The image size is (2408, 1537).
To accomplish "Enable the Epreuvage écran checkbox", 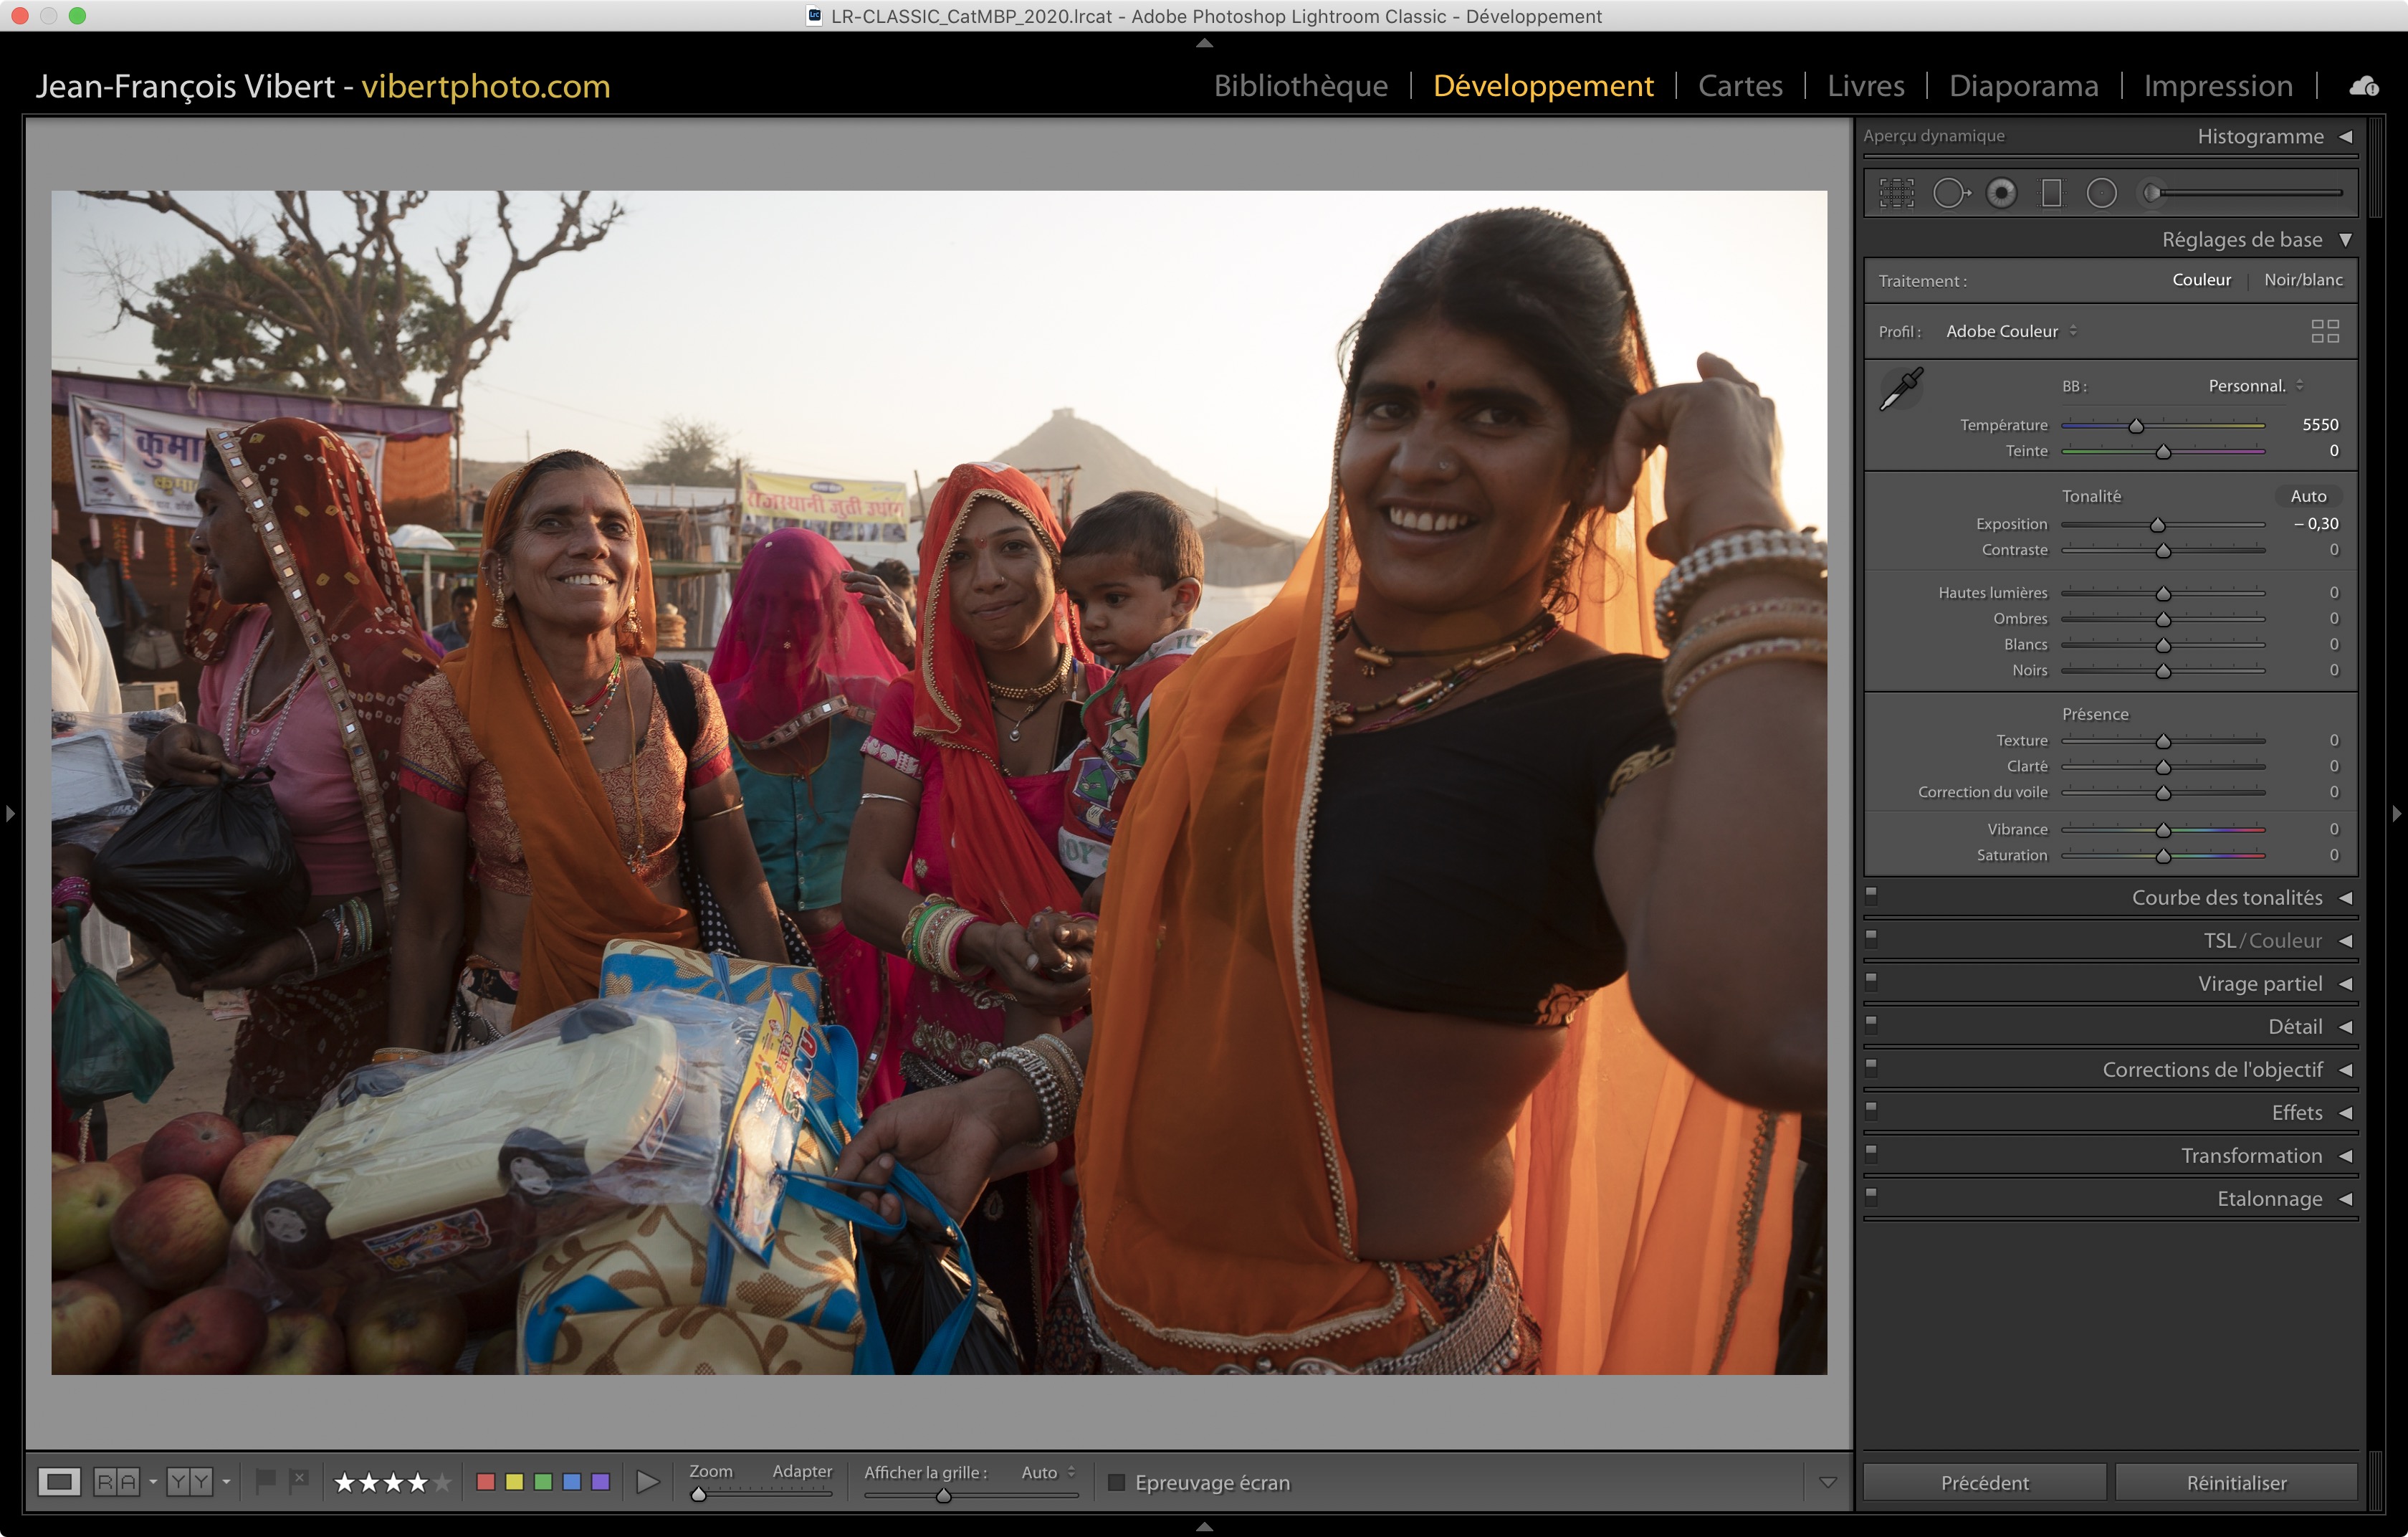I will (1117, 1482).
